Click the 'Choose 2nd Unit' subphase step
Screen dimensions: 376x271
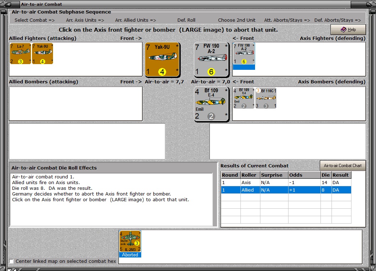tap(237, 20)
